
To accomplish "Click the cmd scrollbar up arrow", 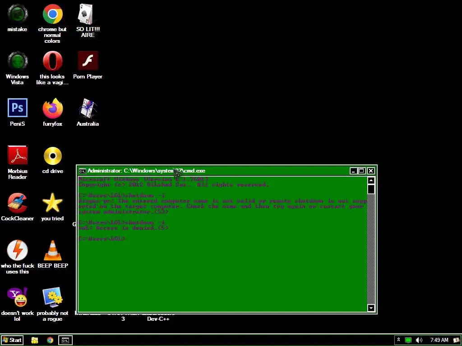I will pos(371,180).
